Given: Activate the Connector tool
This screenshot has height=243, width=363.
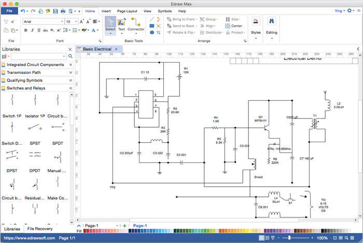Looking at the screenshot, I should click(x=136, y=24).
